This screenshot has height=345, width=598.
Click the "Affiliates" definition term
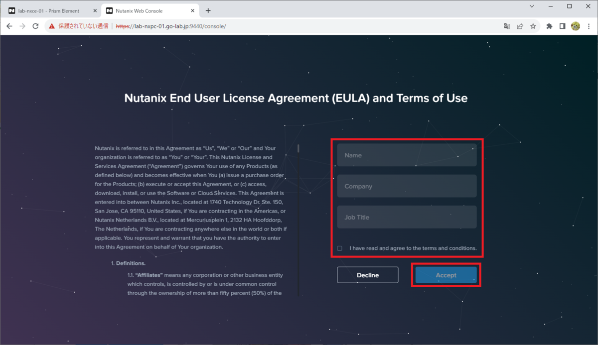pyautogui.click(x=149, y=275)
